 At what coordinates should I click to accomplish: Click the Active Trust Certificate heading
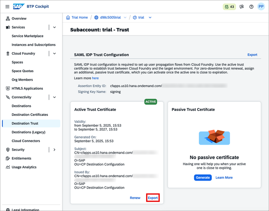coord(95,110)
